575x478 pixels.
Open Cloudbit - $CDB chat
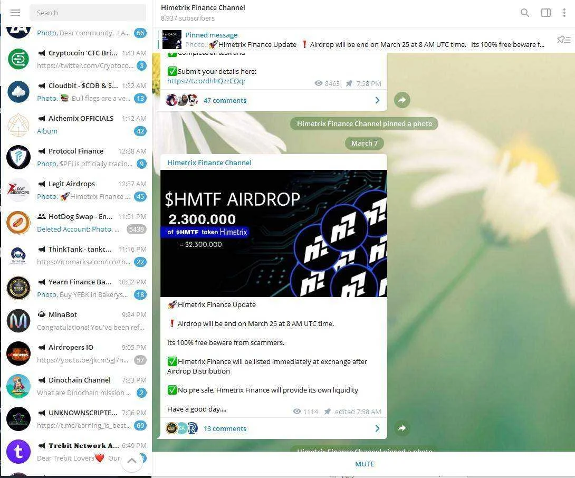click(x=76, y=92)
